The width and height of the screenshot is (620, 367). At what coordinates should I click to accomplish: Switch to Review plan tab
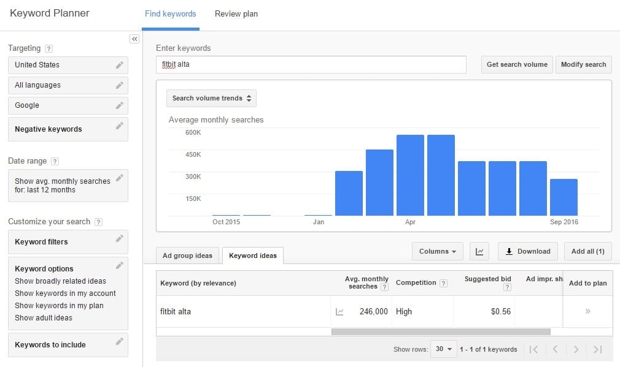(x=236, y=14)
